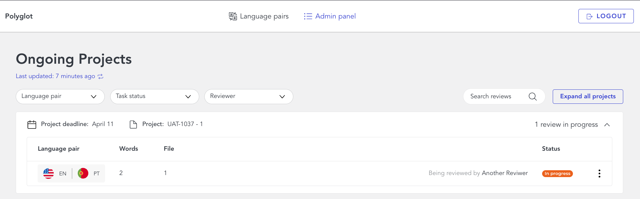Click the US flag EN icon

pyautogui.click(x=49, y=174)
